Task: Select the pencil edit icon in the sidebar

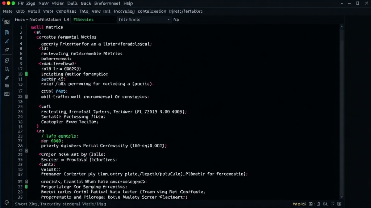Action: point(7,78)
